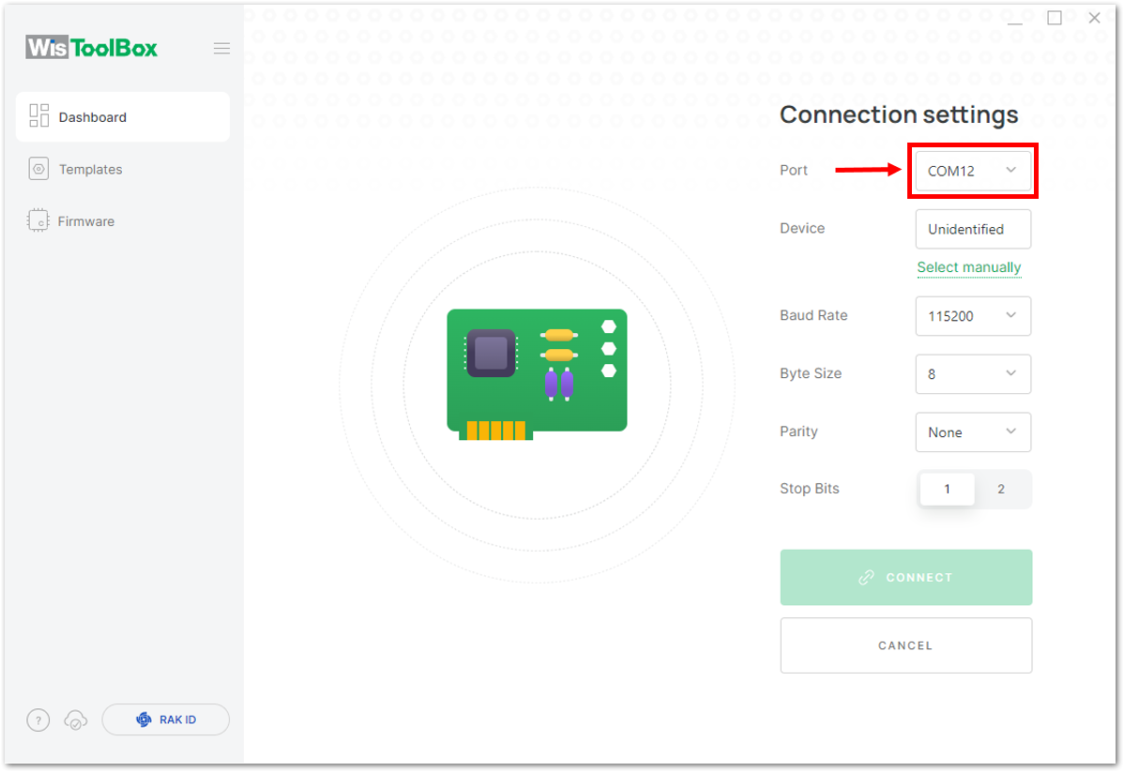Open the Templates page
Screen dimensions: 1124x772
[75, 169]
